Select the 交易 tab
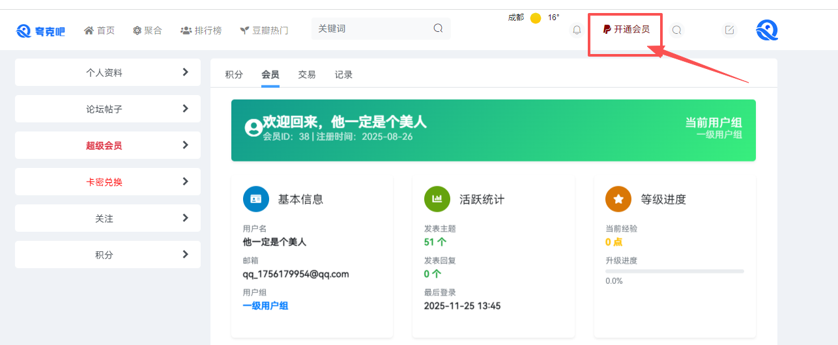The image size is (838, 345). [x=307, y=75]
